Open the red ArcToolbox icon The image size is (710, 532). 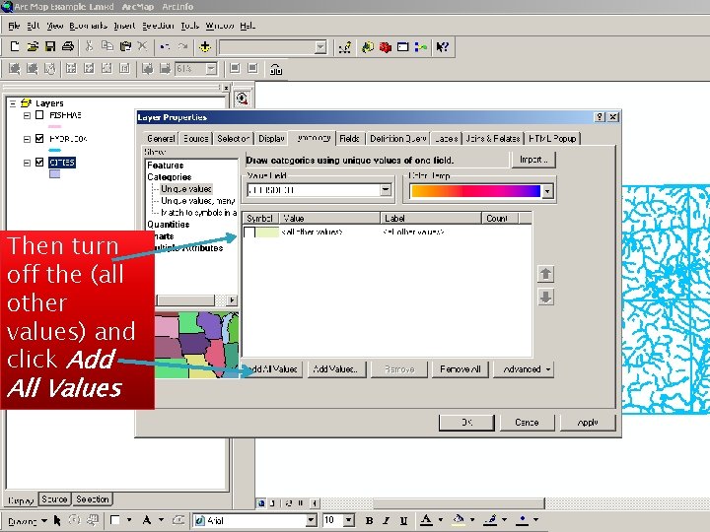point(385,47)
